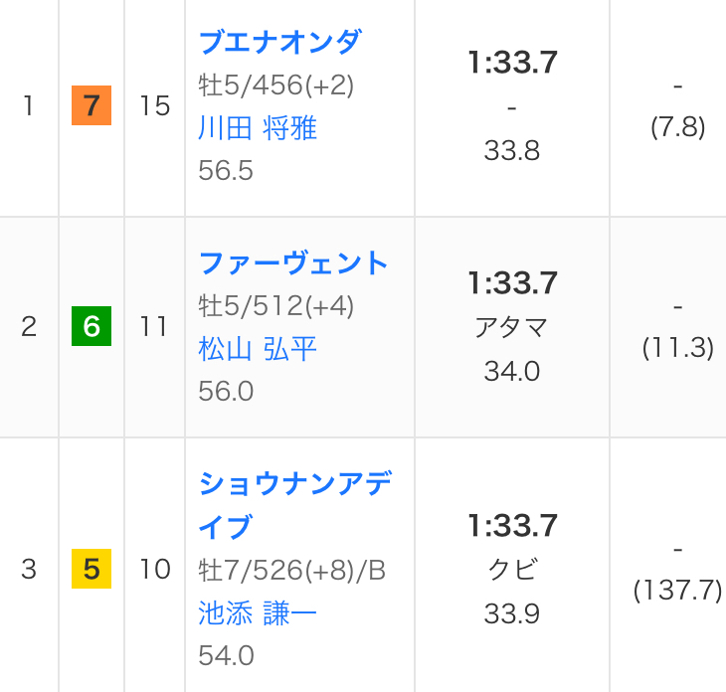Open the ファーヴェント horse link
The height and width of the screenshot is (692, 726).
(293, 262)
